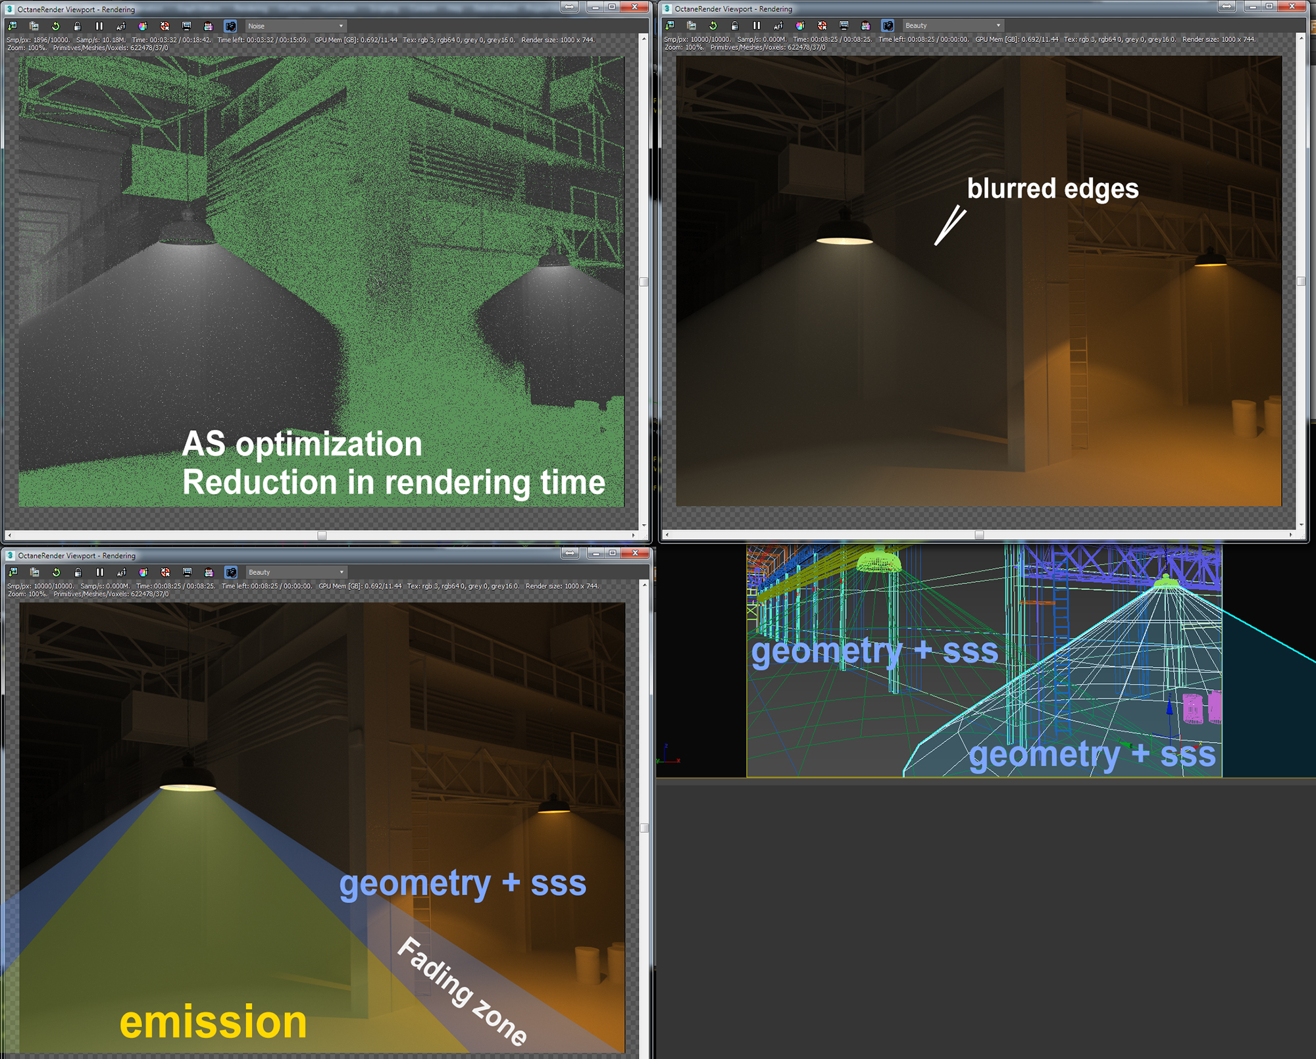This screenshot has width=1316, height=1059.
Task: Restart the render in the blurred-edges viewport
Action: click(x=713, y=26)
